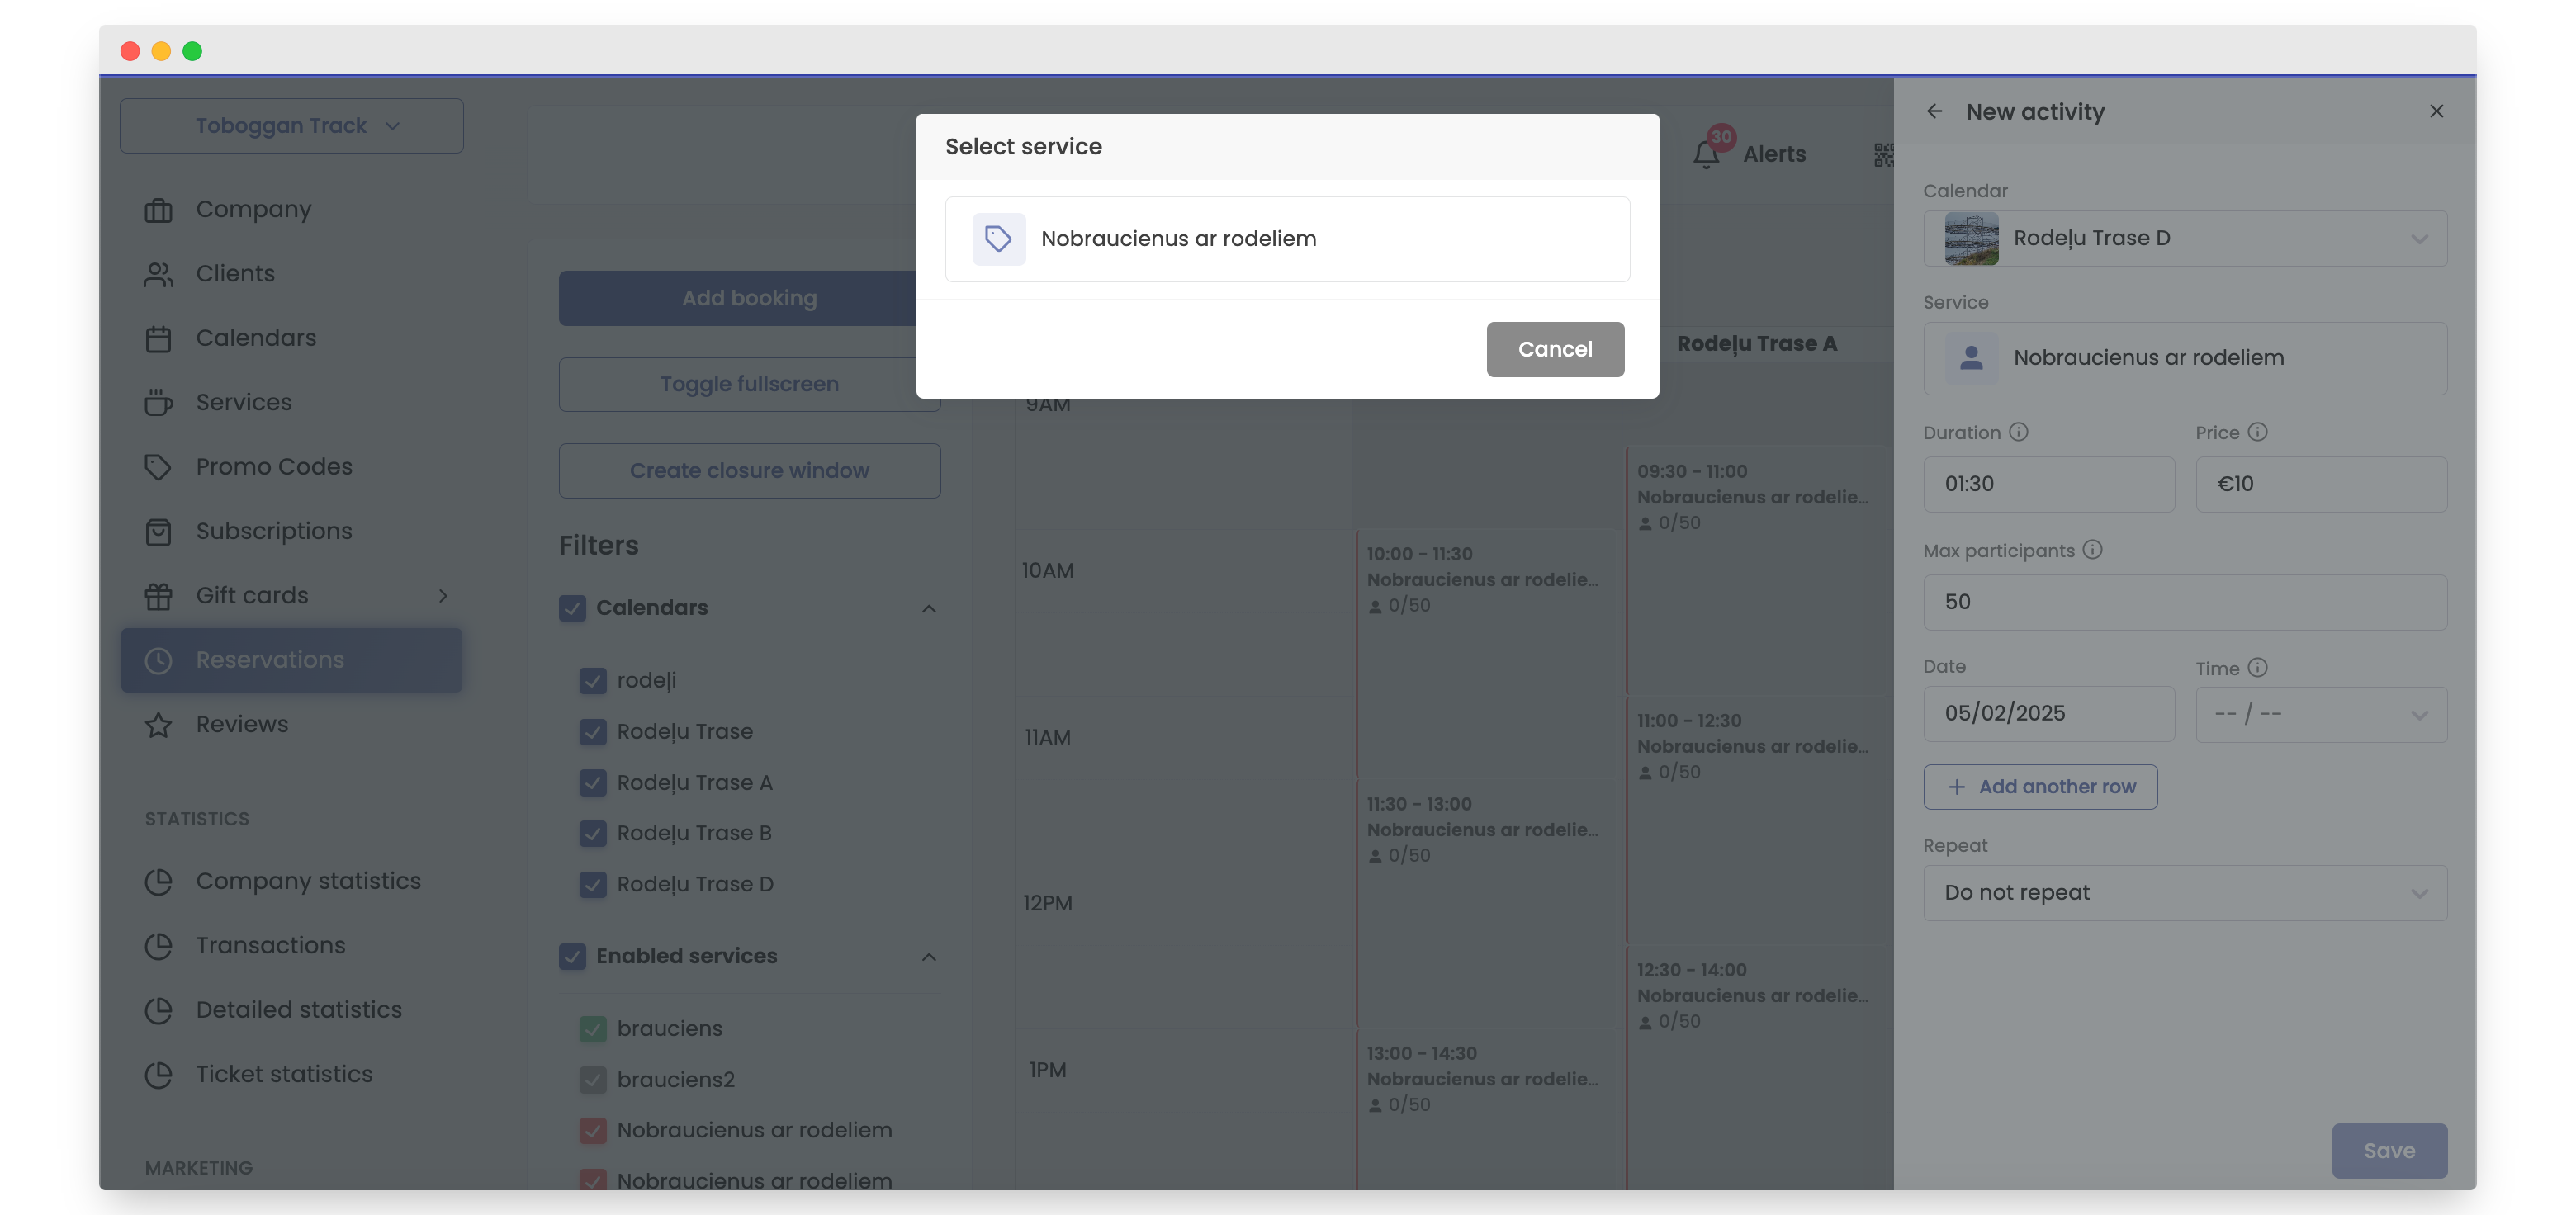Click the tag icon beside Nobraucienus ar rodeliem
Image resolution: width=2576 pixels, height=1215 pixels.
(x=998, y=238)
